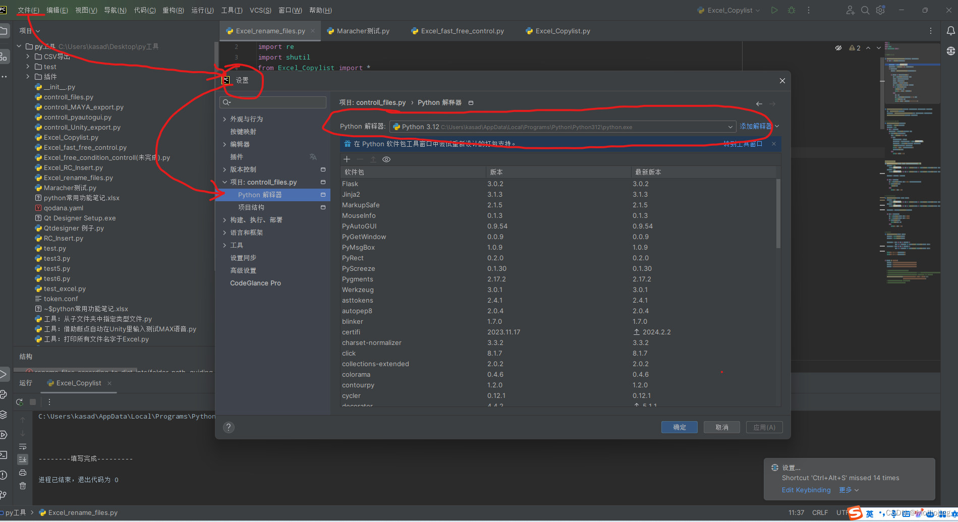Expand the 外观与行为 settings section
Screen dimensions: 958x522
225,119
